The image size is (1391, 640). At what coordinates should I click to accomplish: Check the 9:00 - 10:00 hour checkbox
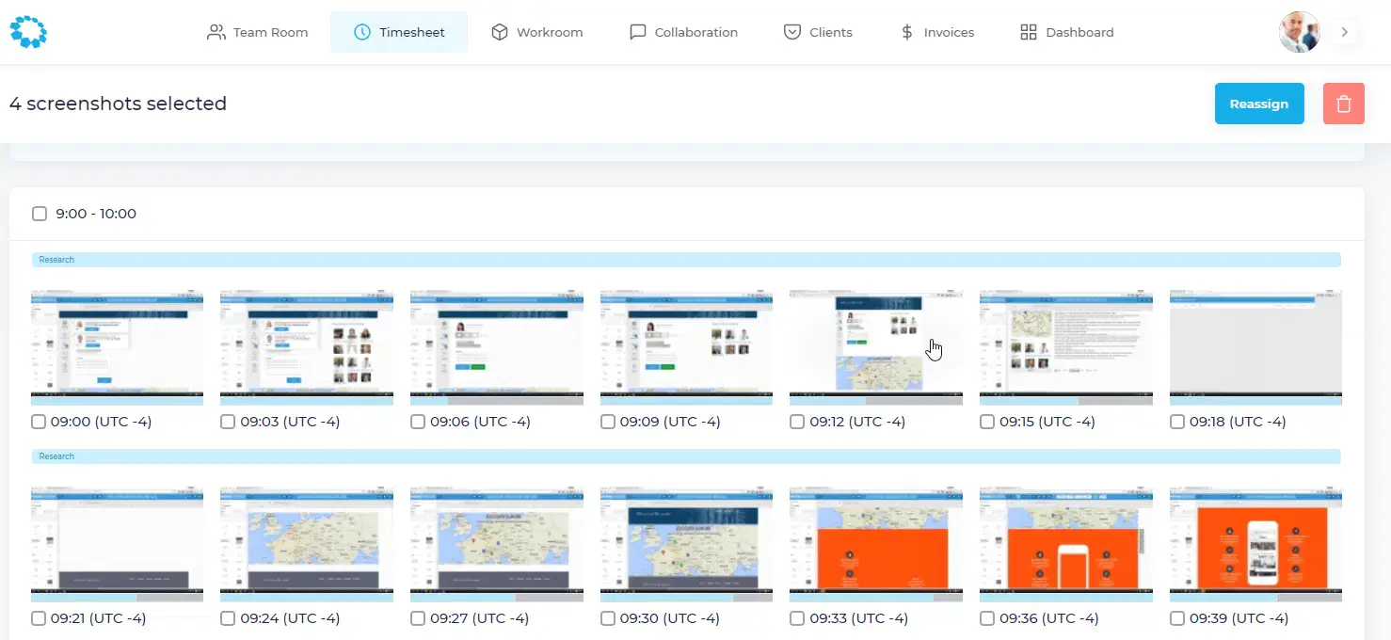40,214
